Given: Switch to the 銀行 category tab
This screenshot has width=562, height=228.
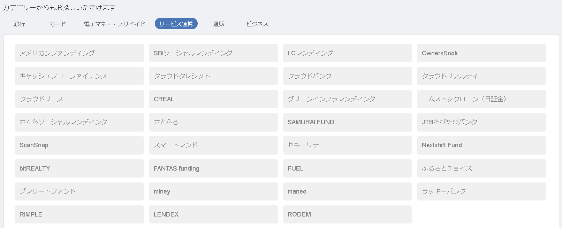Looking at the screenshot, I should 20,24.
